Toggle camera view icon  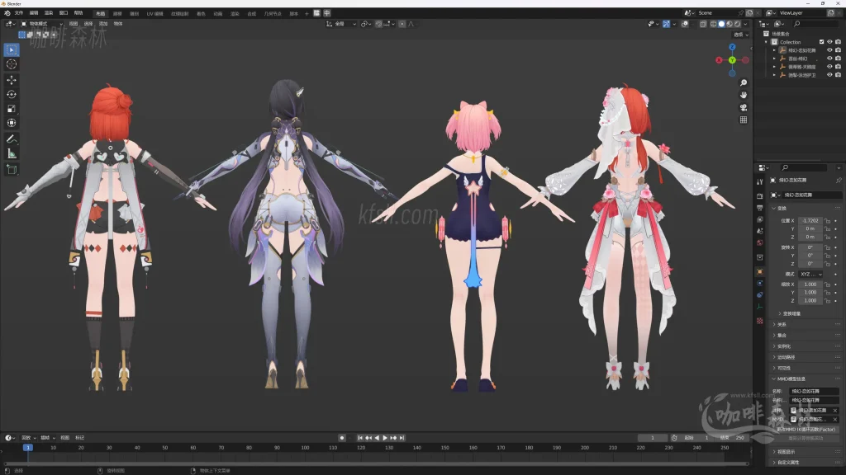click(x=744, y=107)
